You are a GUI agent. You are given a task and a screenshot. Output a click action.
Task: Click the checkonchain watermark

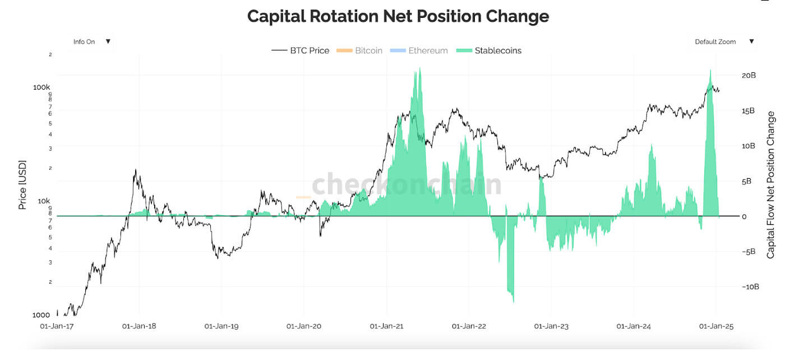pos(407,184)
